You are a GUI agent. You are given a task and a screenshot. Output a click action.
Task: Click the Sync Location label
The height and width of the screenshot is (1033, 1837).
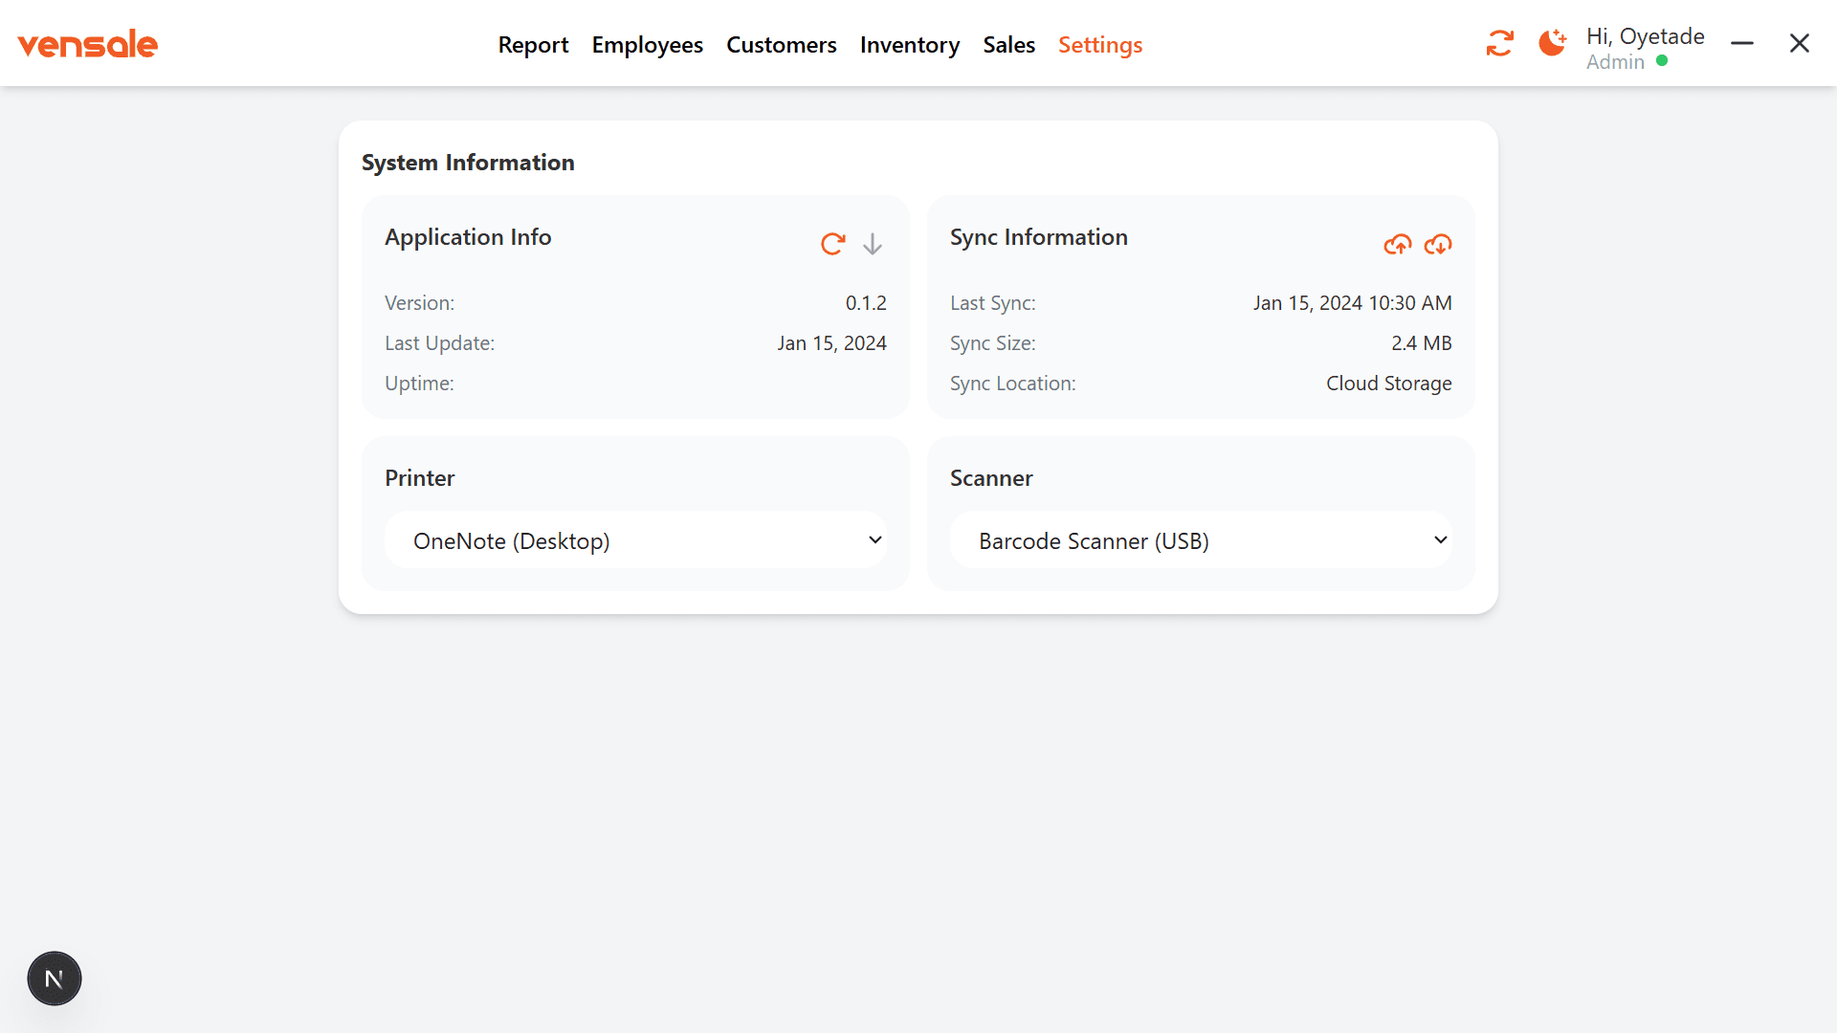pyautogui.click(x=1012, y=384)
